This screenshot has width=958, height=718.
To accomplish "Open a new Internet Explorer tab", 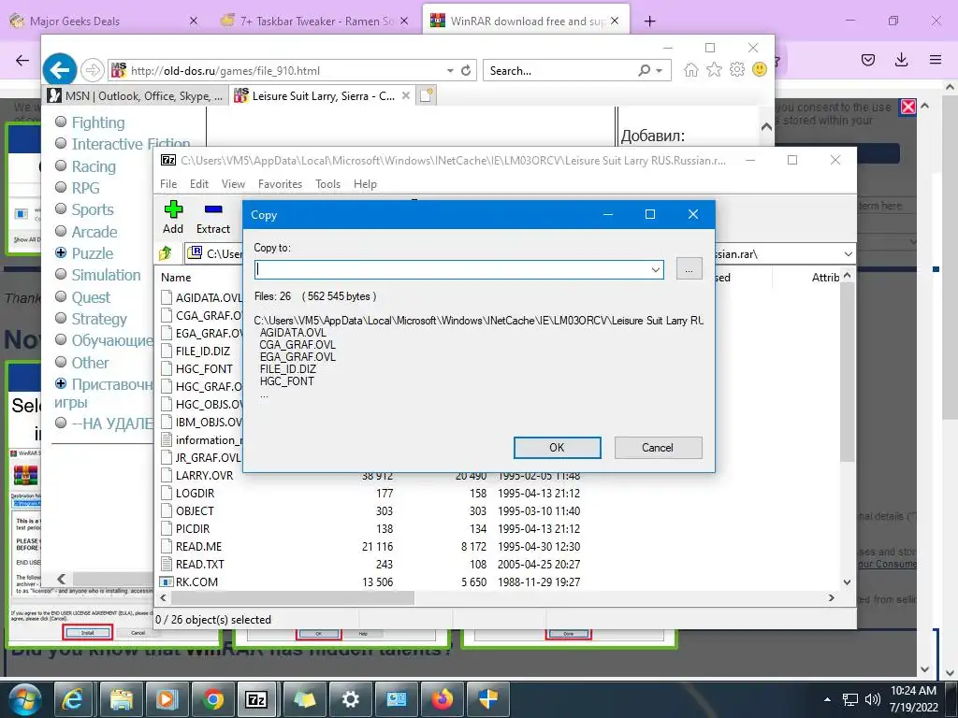I will tap(427, 96).
